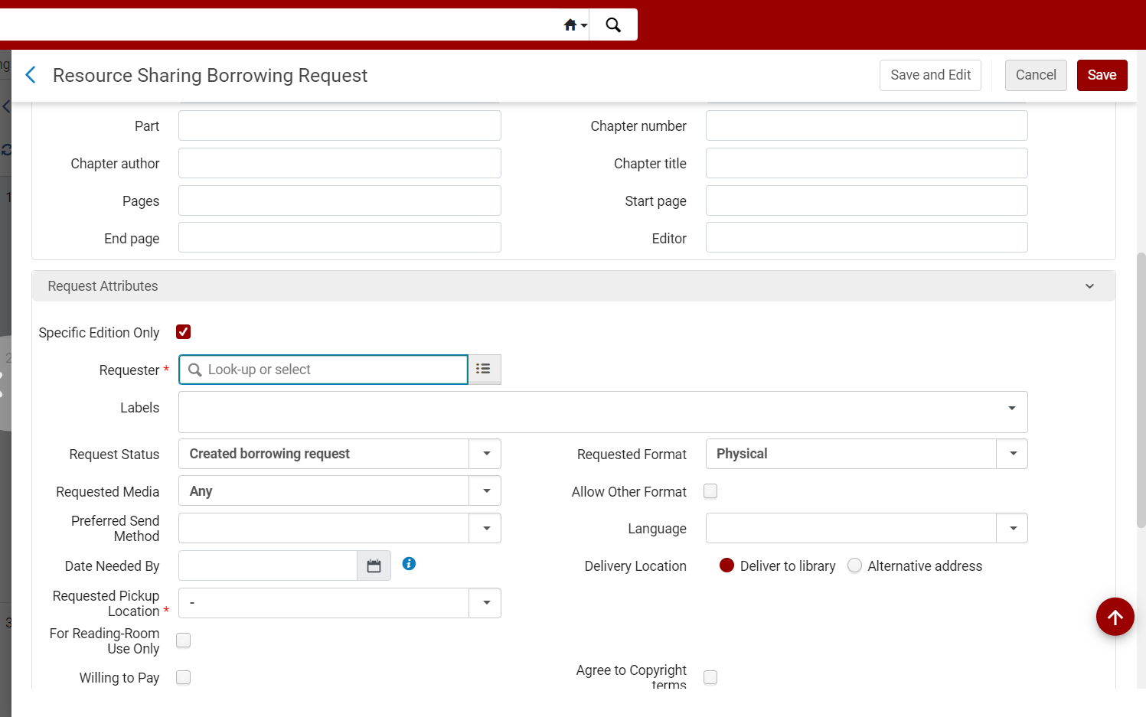
Task: Check For Reading-Room Use Only
Action: click(183, 640)
